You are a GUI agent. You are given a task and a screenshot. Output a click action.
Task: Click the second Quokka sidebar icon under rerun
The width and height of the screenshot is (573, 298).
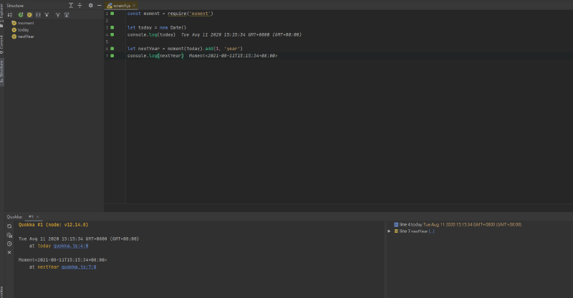[x=9, y=235]
